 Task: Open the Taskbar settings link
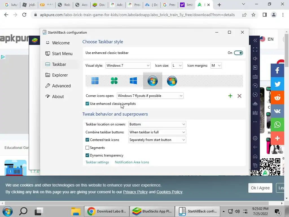[x=97, y=162]
